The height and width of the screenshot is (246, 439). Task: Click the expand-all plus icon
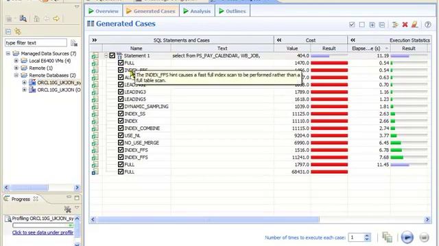(x=372, y=25)
